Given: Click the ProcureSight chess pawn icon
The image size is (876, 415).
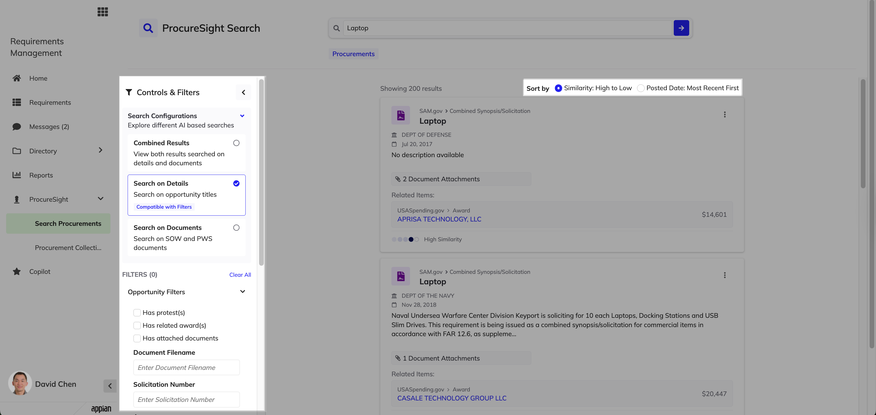Looking at the screenshot, I should [17, 199].
